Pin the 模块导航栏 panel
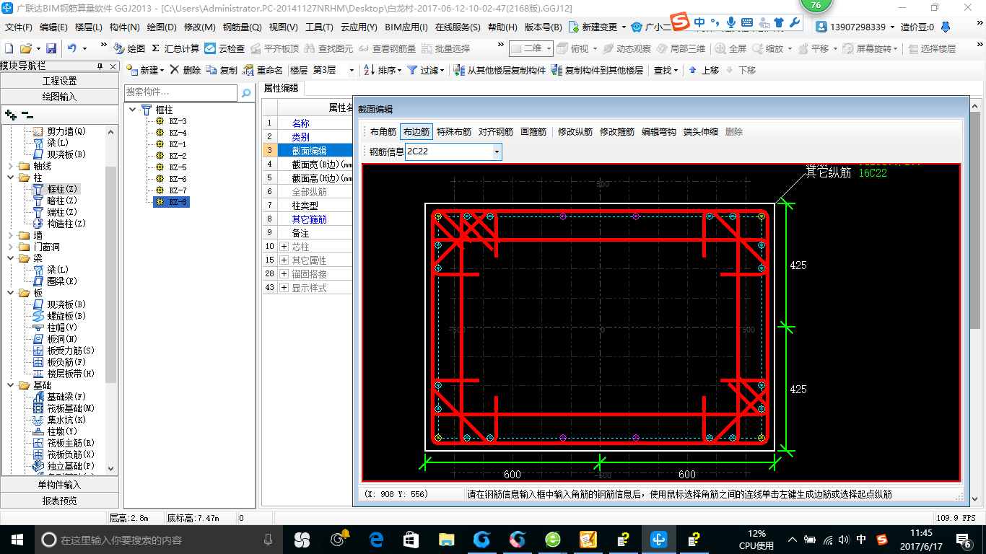The height and width of the screenshot is (554, 986). [100, 66]
